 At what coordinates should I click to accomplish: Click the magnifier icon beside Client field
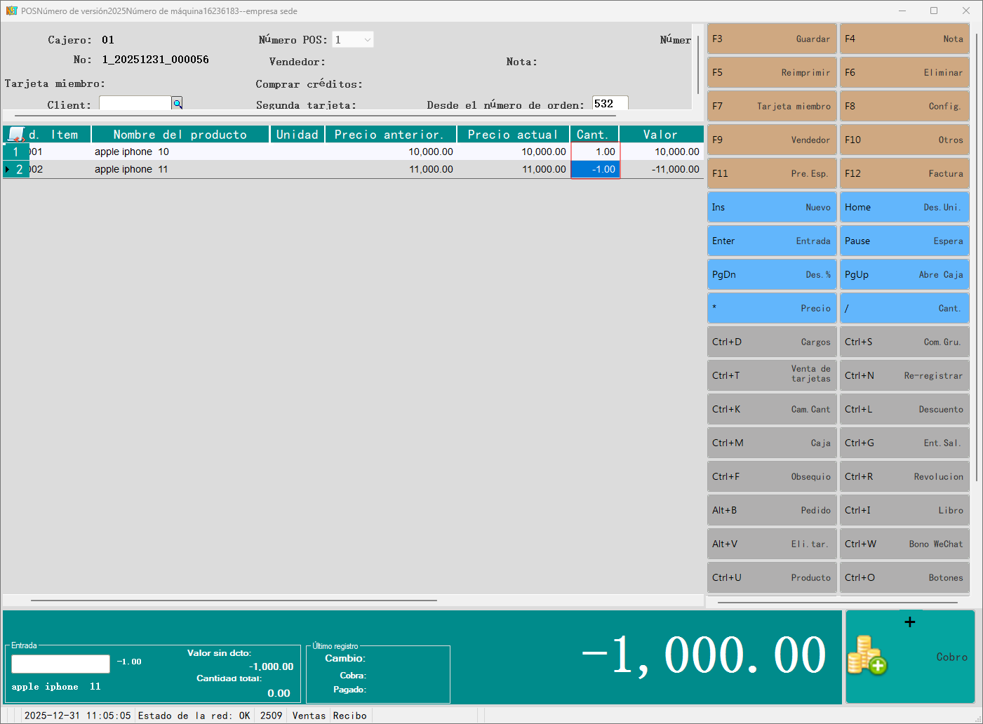[x=178, y=104]
